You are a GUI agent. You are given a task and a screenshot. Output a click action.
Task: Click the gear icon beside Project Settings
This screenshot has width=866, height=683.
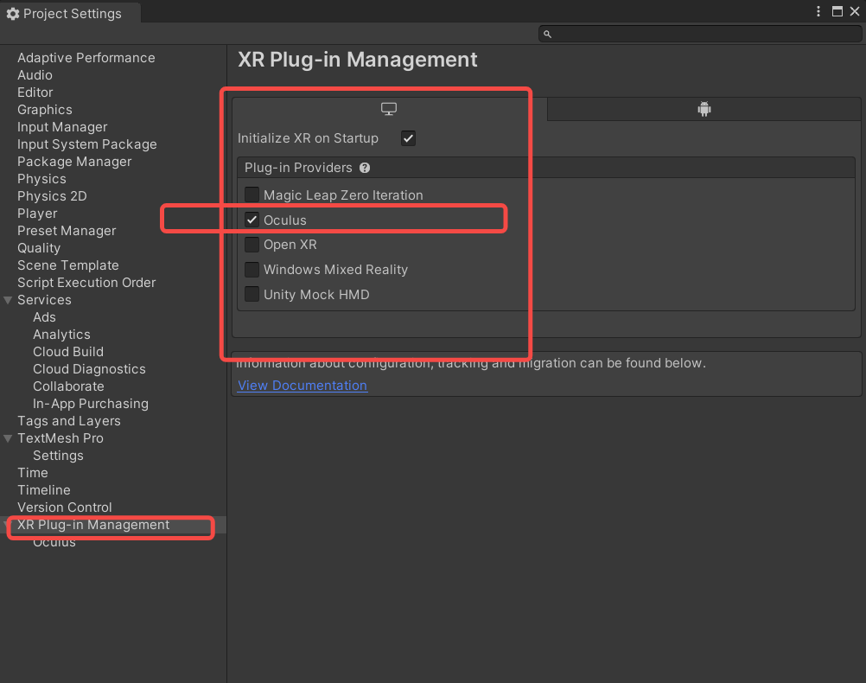(x=13, y=14)
